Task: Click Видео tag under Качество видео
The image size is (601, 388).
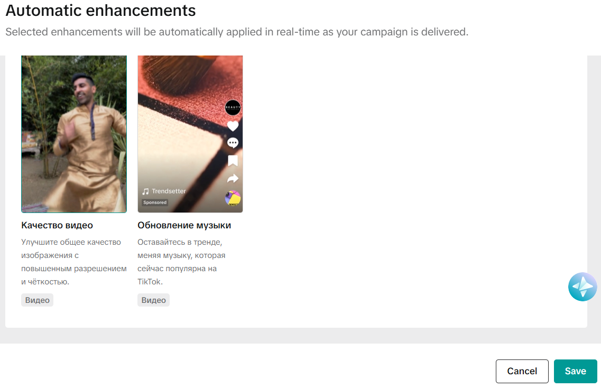Action: (x=37, y=300)
